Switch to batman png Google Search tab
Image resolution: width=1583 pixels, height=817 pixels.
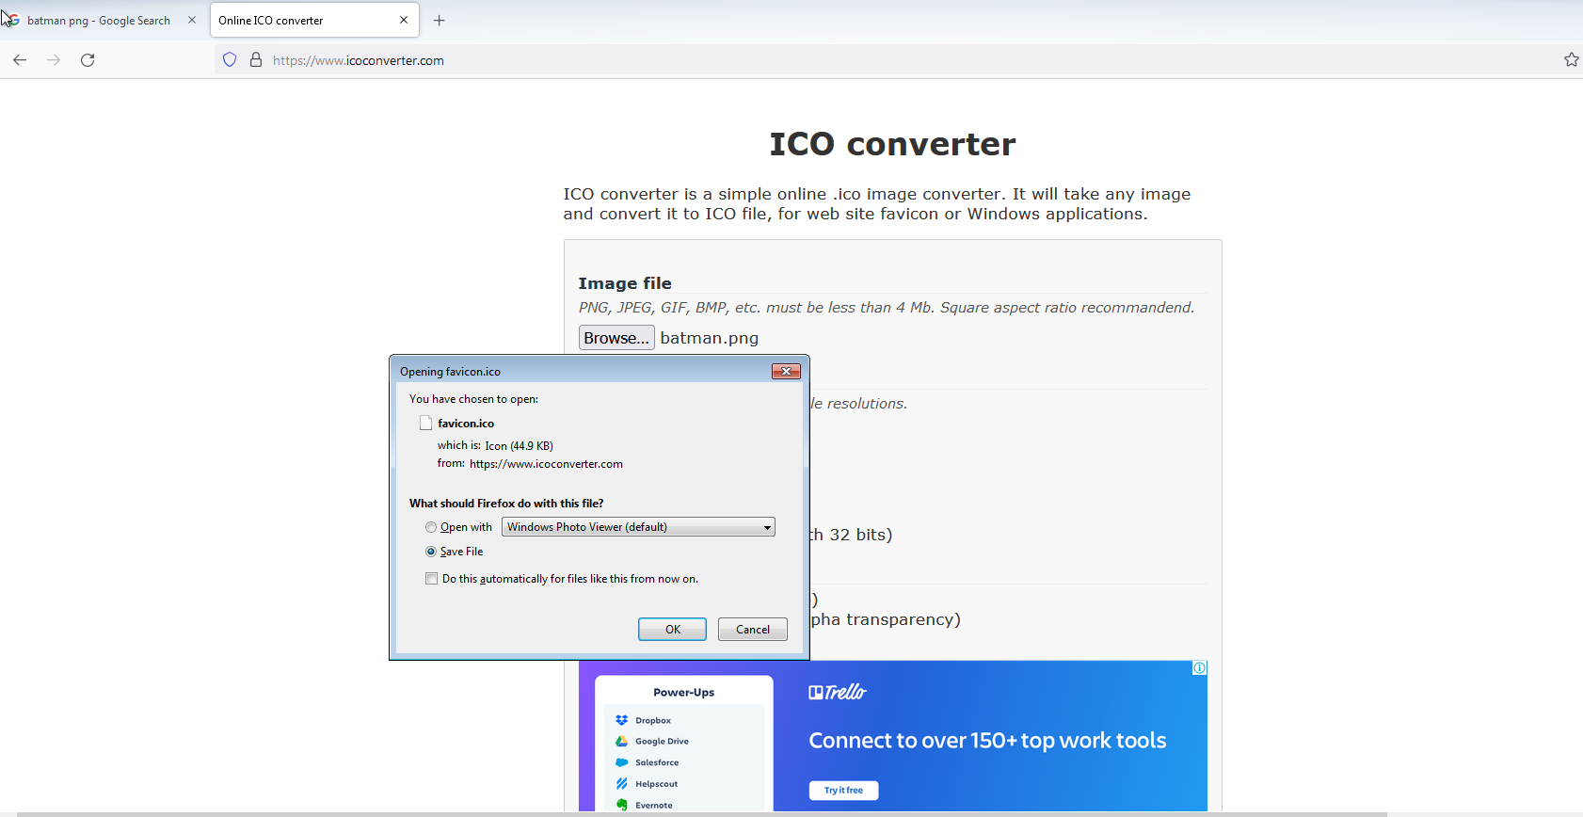point(99,21)
